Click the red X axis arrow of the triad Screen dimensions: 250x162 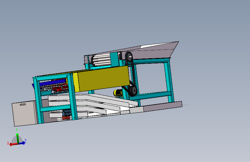tap(14, 144)
